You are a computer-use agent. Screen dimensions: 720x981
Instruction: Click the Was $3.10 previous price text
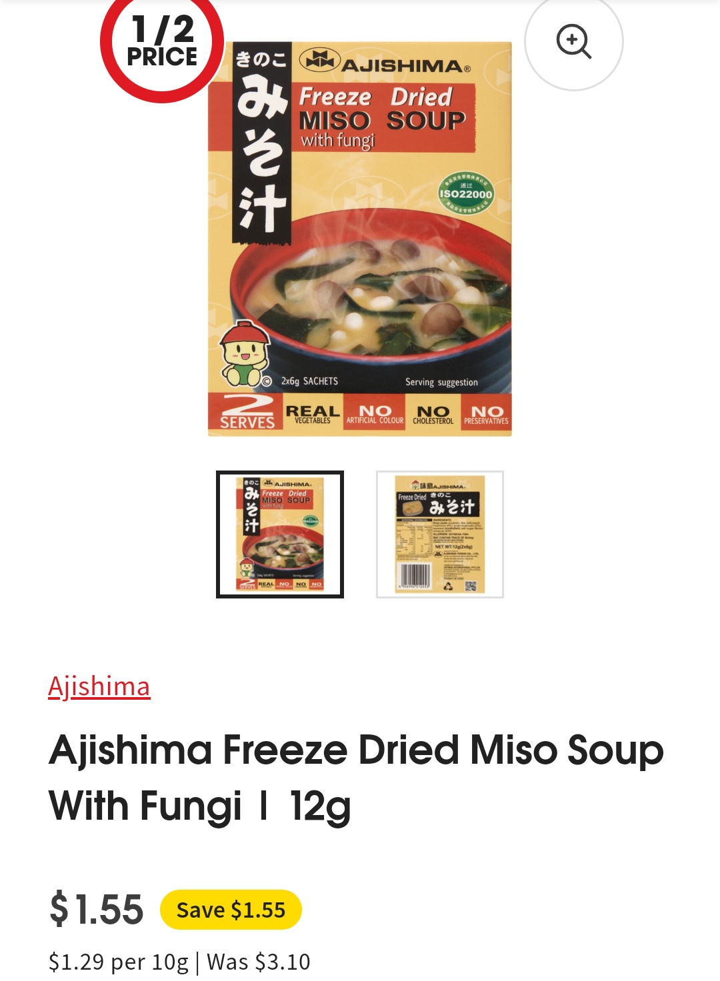coord(259,962)
